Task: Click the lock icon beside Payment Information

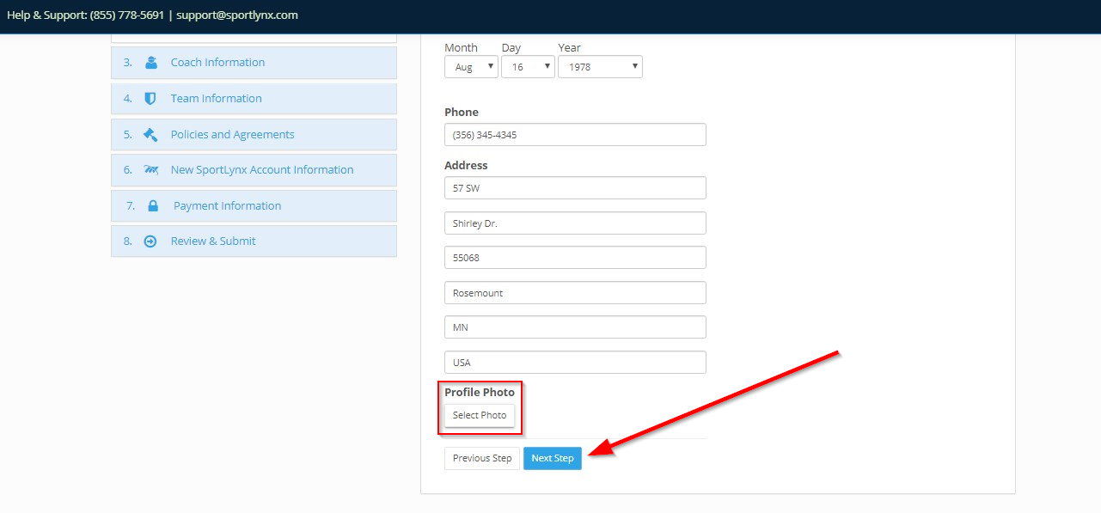Action: pyautogui.click(x=153, y=206)
